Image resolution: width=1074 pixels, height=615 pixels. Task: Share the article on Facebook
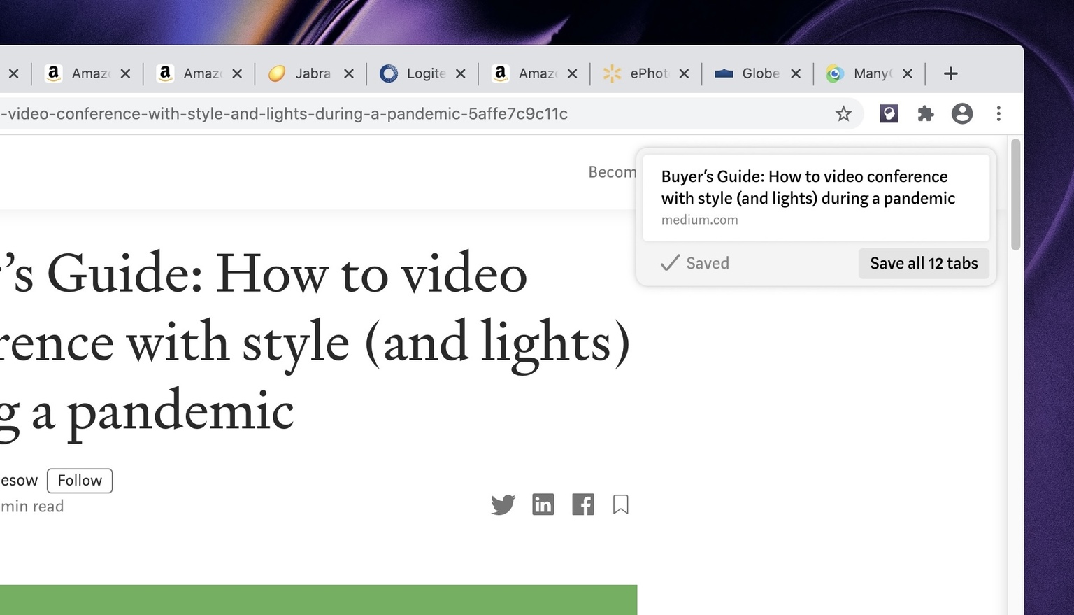click(582, 504)
